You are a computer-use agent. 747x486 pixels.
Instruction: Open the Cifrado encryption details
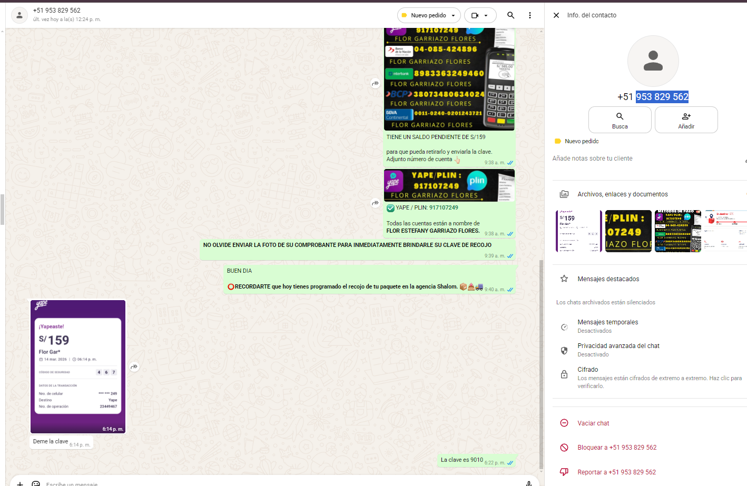pos(587,370)
